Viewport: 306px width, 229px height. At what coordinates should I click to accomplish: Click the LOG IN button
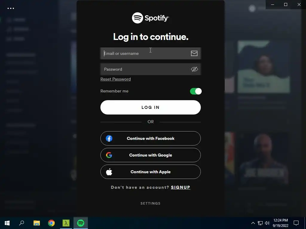(x=151, y=107)
